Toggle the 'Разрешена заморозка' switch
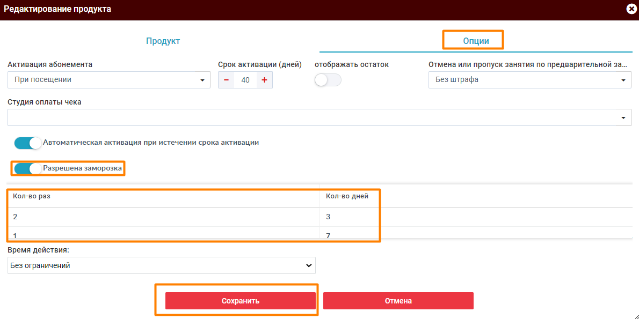Viewport: 639px width, 319px height. [28, 168]
